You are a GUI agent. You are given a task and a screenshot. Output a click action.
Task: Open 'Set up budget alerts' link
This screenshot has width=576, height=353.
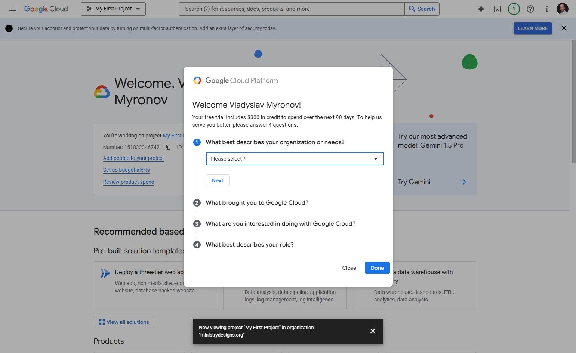(x=126, y=170)
